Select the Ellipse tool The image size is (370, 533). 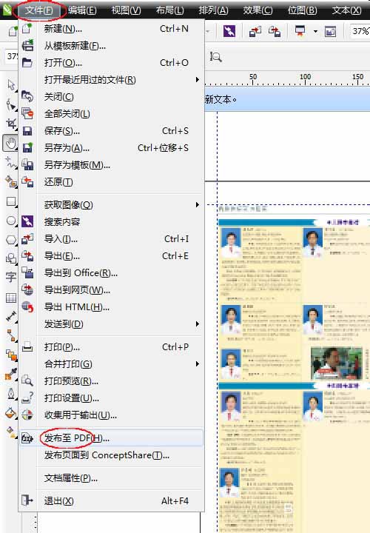point(11,221)
